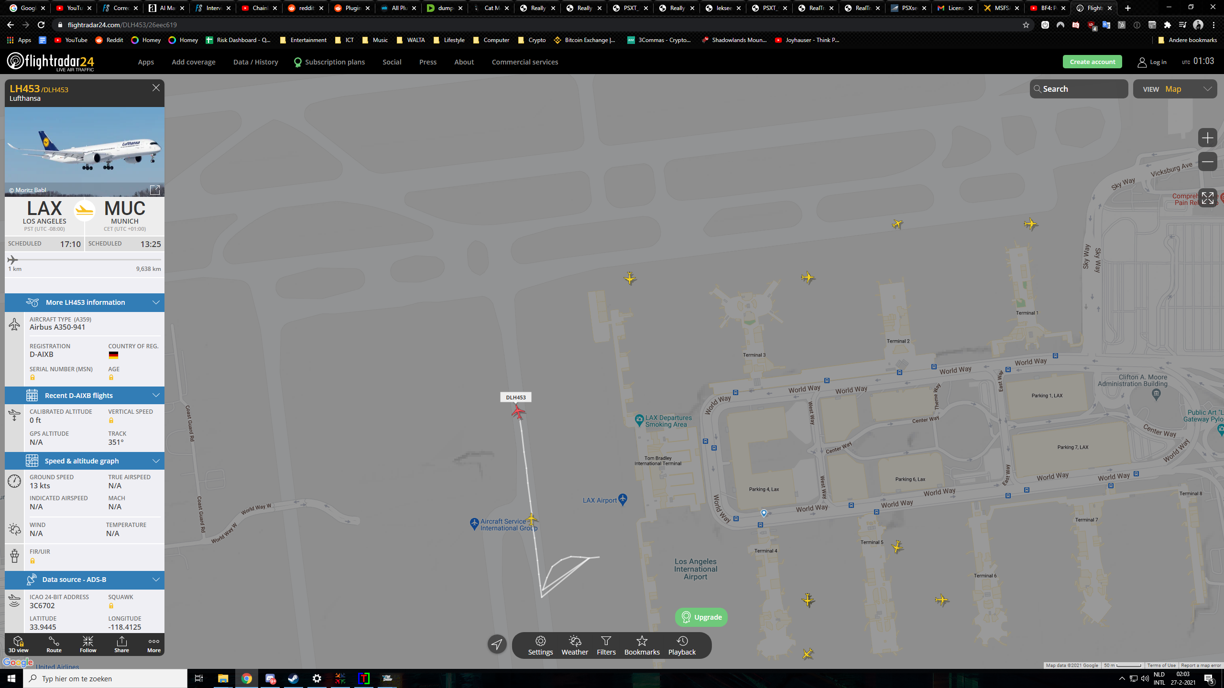The height and width of the screenshot is (688, 1224).
Task: Click the Flightradar24 logo
Action: click(51, 62)
